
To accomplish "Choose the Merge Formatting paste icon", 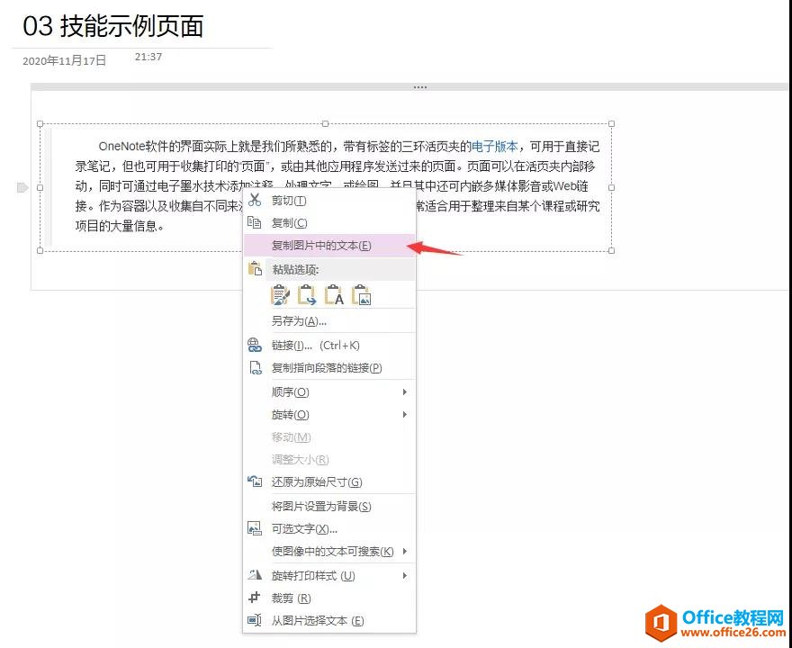I will tap(307, 295).
